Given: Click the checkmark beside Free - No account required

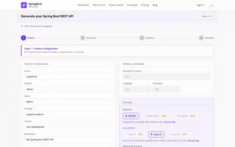Looking at the screenshot, I should coord(22,26).
